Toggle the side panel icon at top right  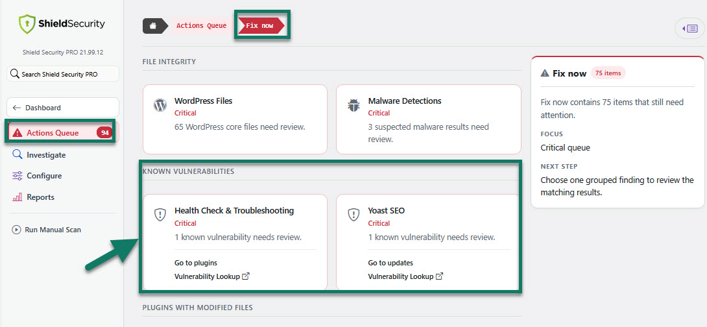point(690,29)
